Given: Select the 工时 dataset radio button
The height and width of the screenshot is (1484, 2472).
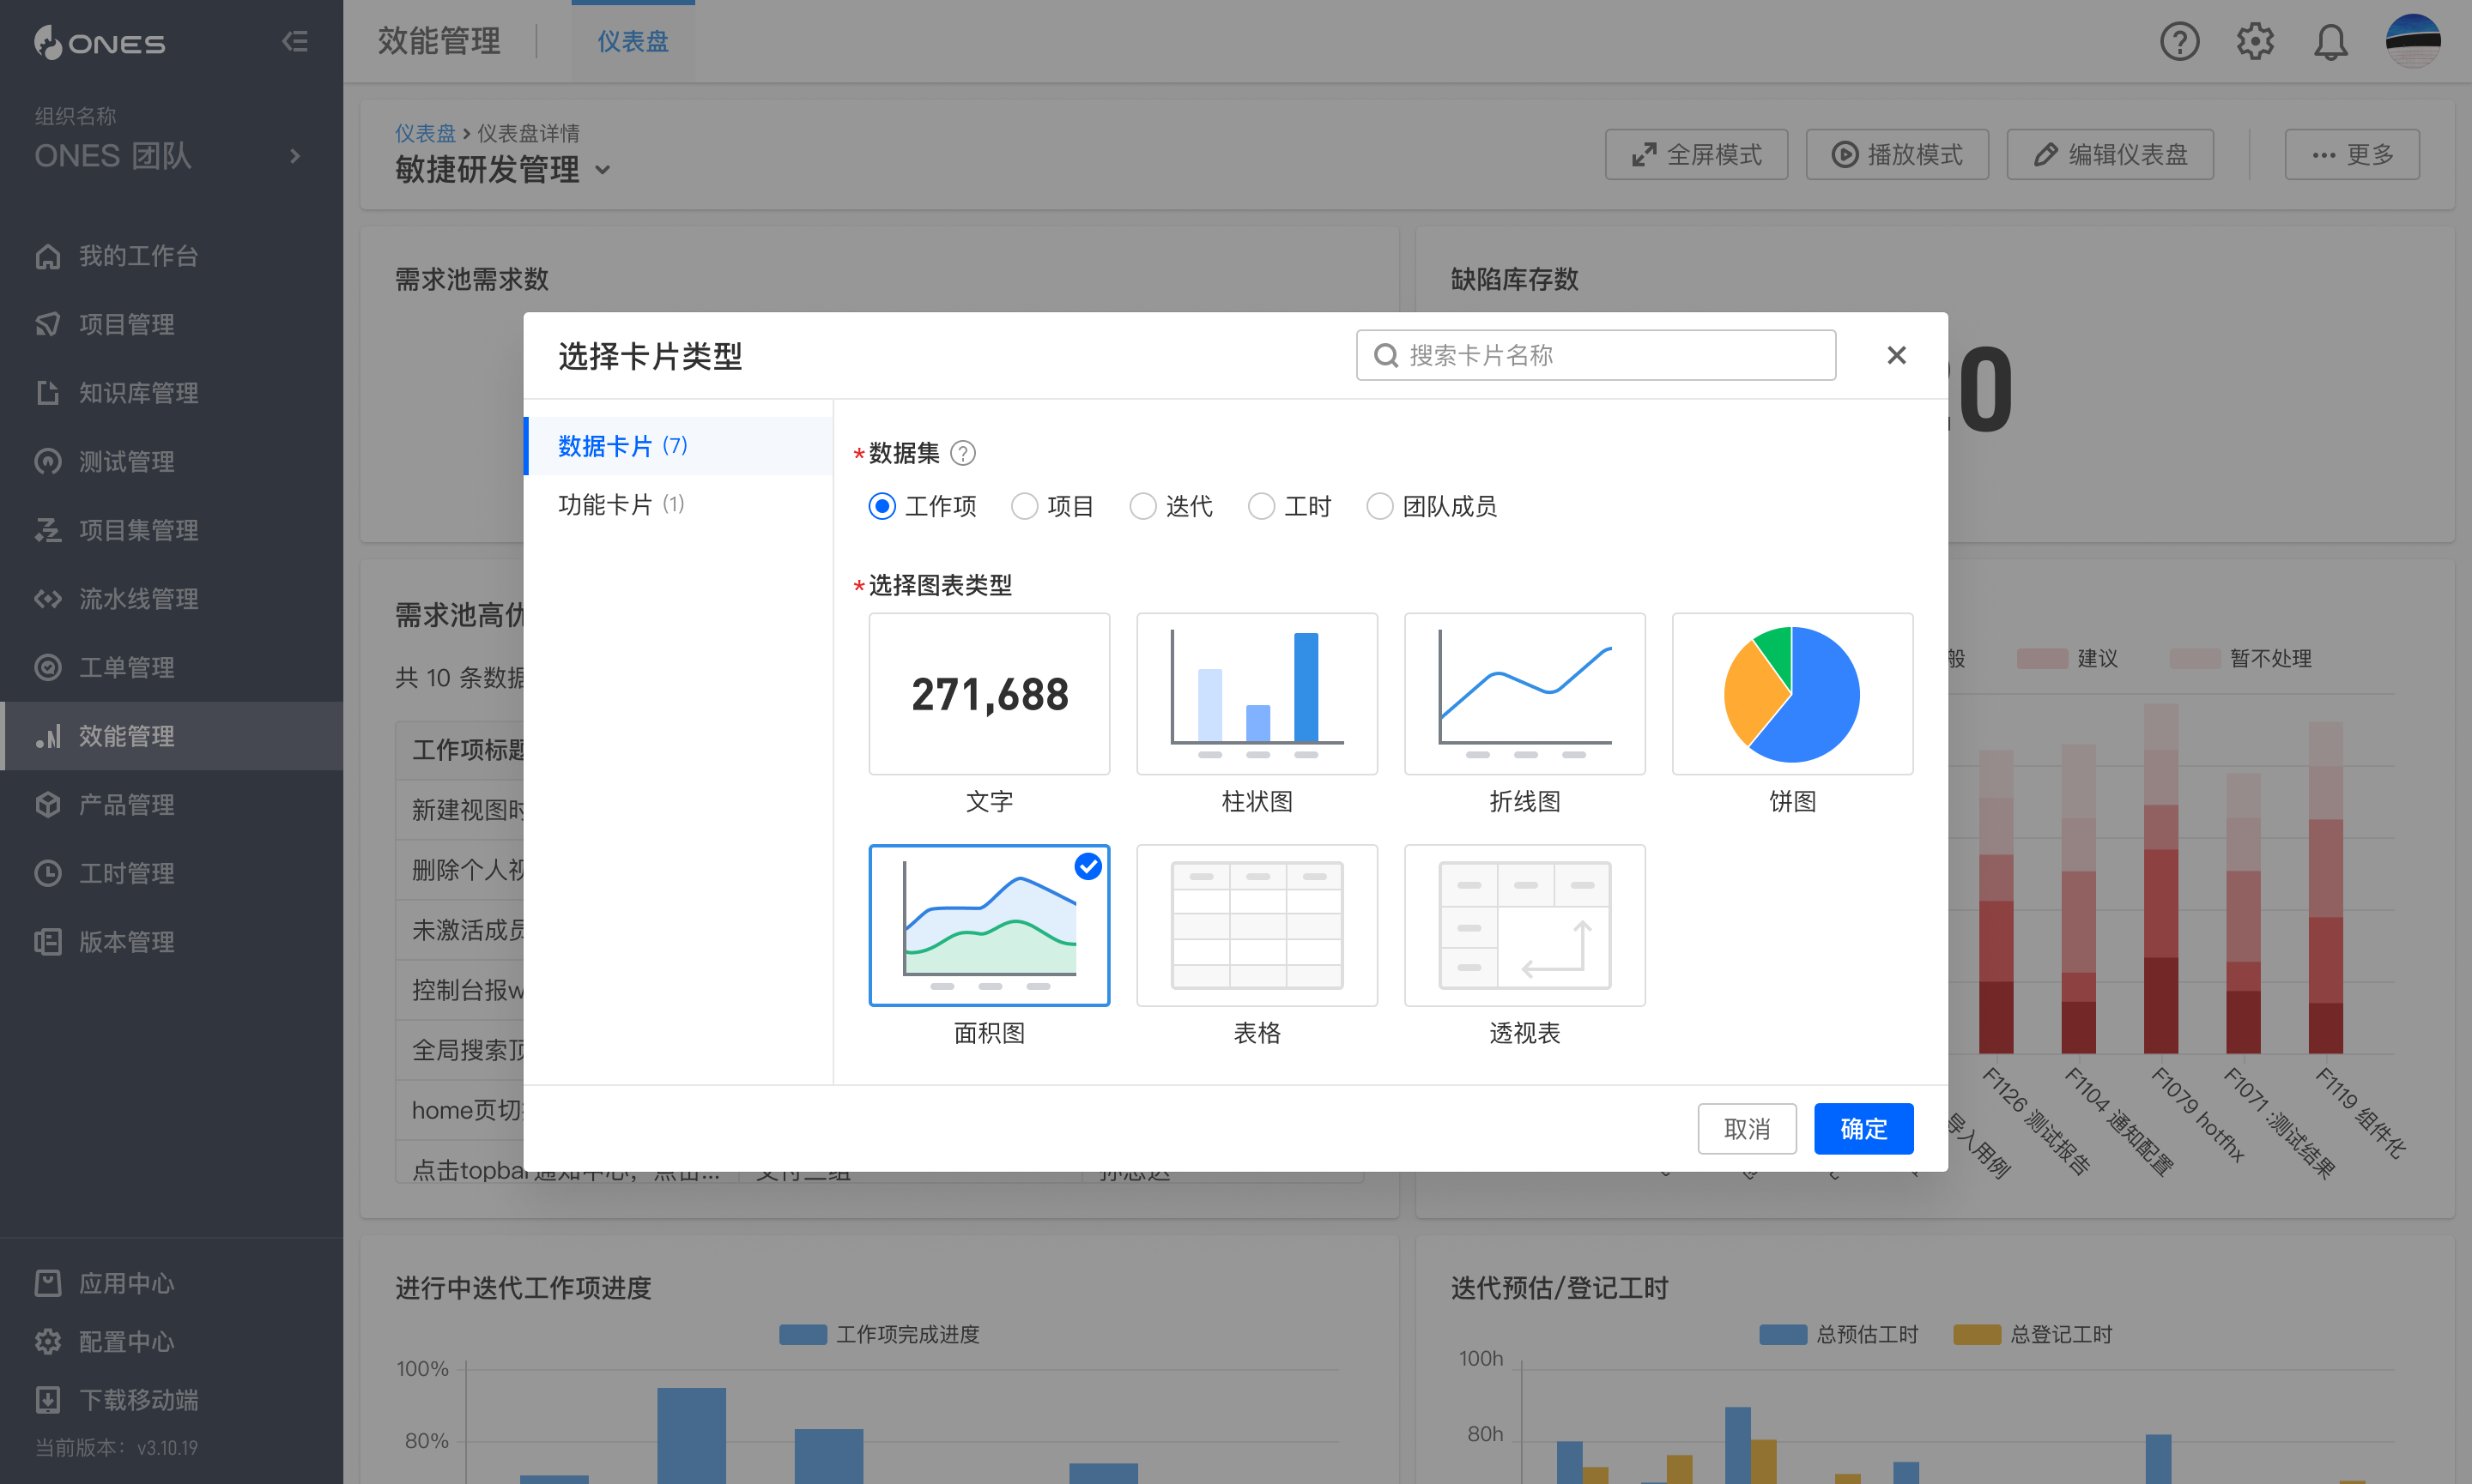Looking at the screenshot, I should click(x=1261, y=507).
